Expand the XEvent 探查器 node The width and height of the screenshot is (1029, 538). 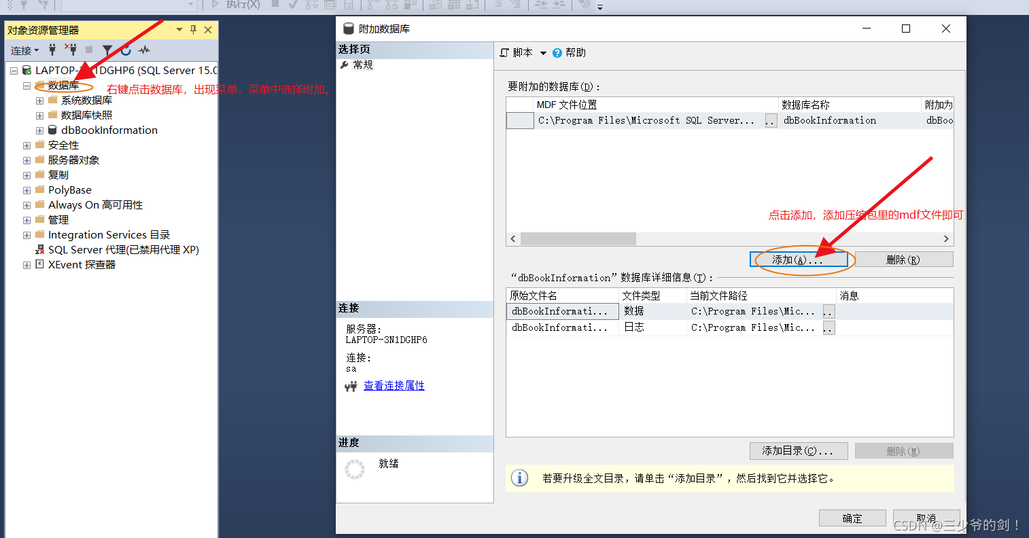(x=27, y=265)
